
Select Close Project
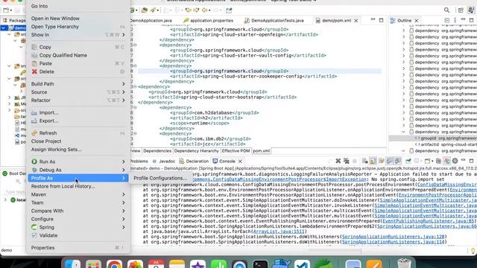[46, 141]
